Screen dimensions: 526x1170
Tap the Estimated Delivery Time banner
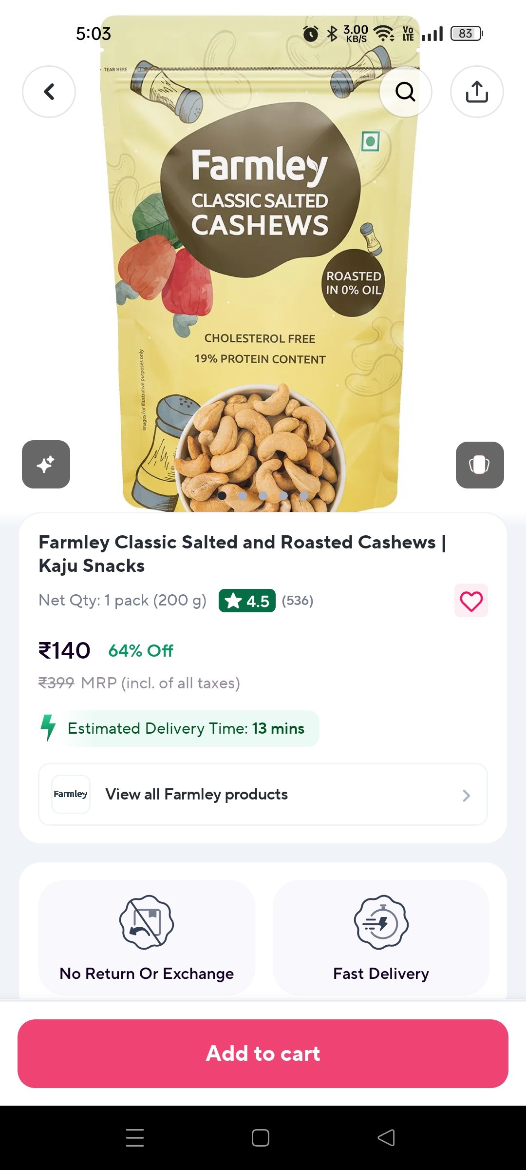coord(186,728)
